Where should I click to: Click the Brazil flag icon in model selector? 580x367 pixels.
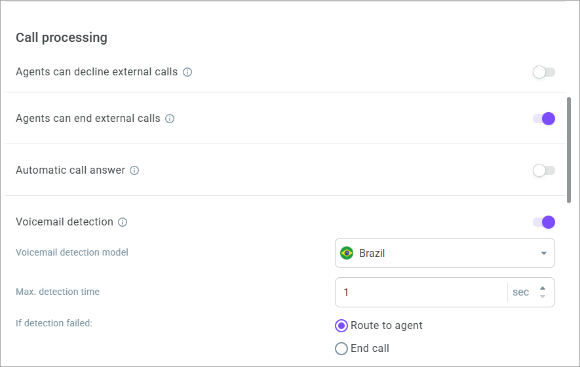pos(347,254)
